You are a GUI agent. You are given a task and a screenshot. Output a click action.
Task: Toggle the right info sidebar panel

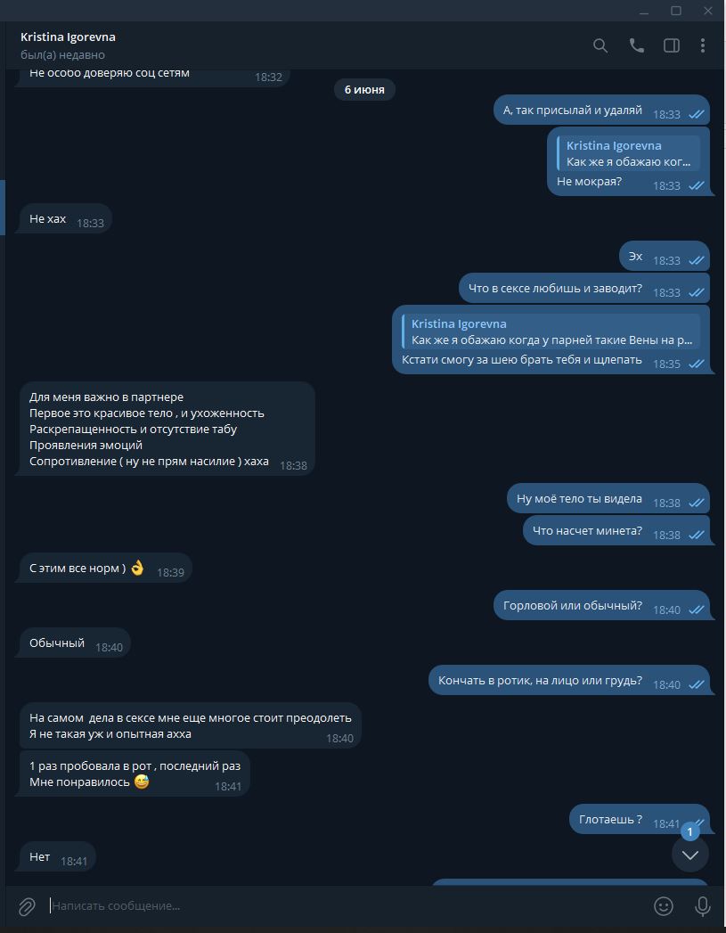coord(672,45)
